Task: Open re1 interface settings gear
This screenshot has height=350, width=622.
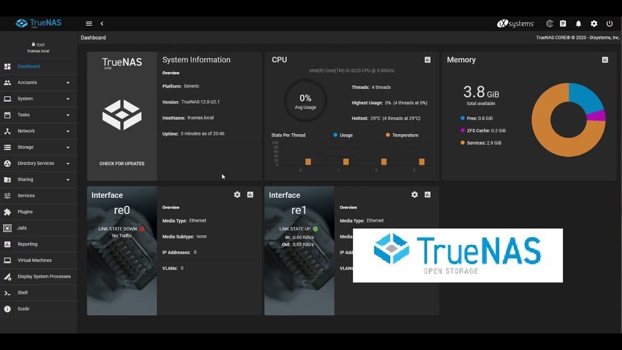Action: click(415, 194)
